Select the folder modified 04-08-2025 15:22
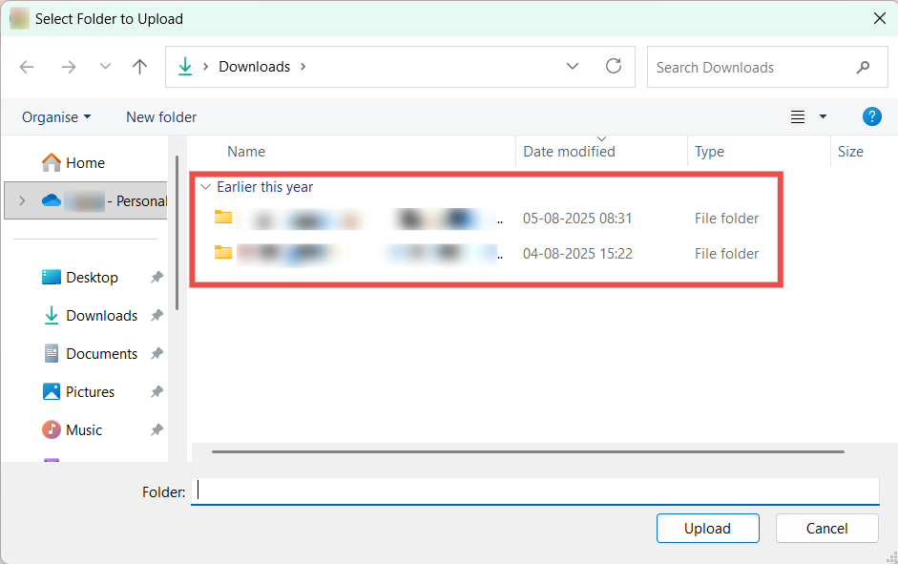Screen dimensions: 898x564 [x=363, y=254]
